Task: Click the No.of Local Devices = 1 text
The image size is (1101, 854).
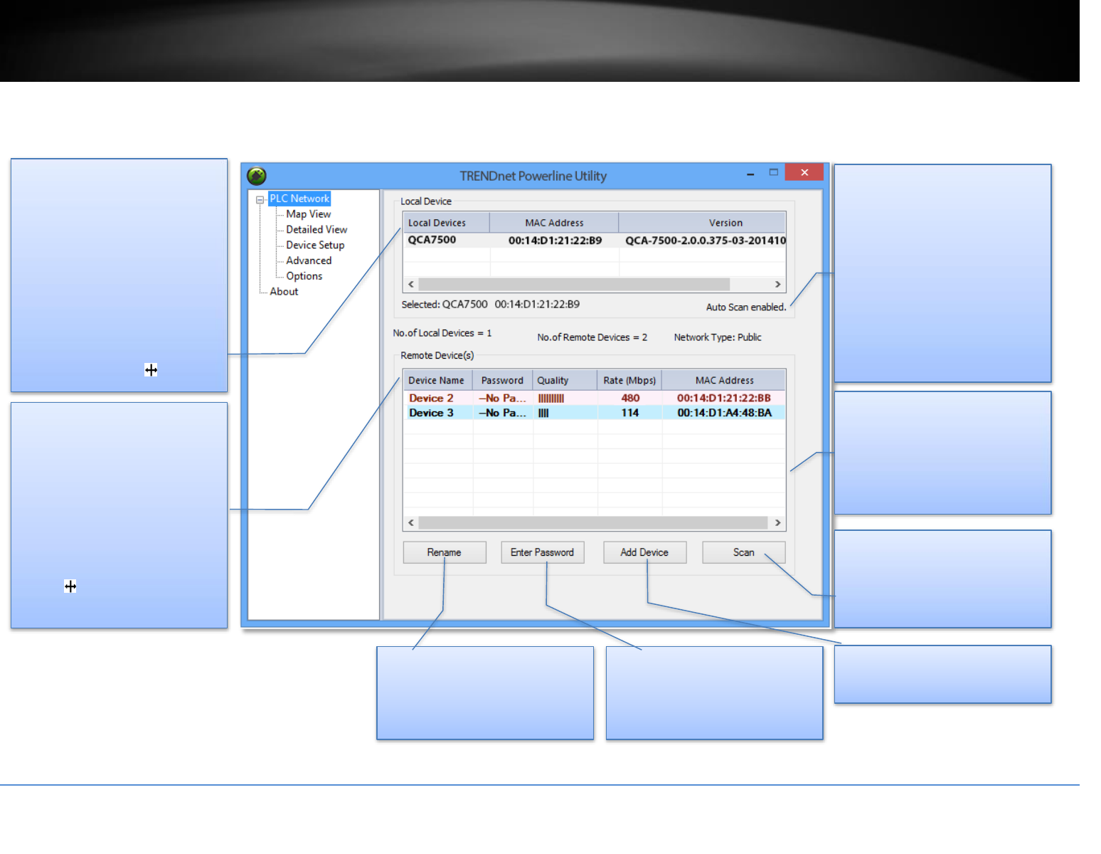Action: [442, 333]
